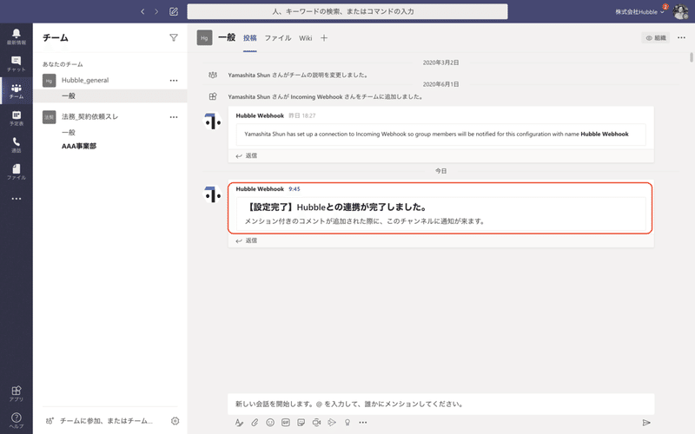
Task: Open Files in the left rail
Action: click(17, 172)
